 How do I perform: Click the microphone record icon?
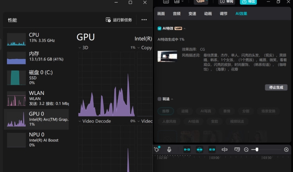[169, 149]
